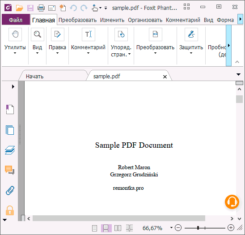Open the Организовать ribbon tab

145,20
